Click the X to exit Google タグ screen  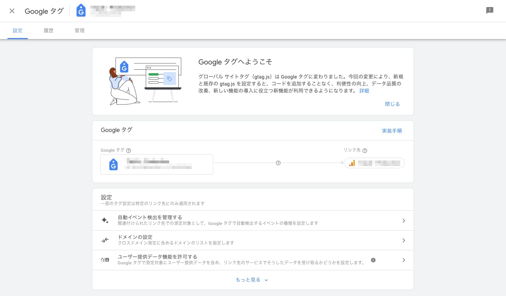(12, 11)
